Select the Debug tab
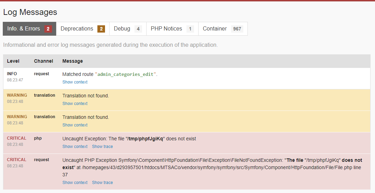Screen dimensions: 375x193 point(122,29)
